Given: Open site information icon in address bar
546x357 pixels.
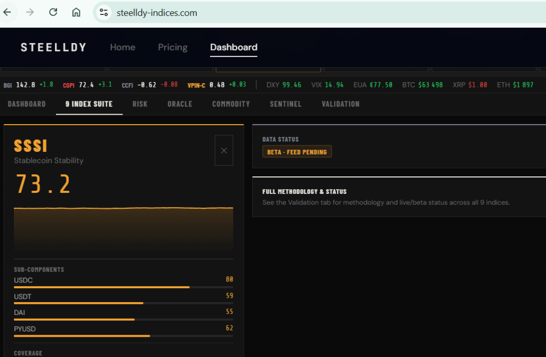Looking at the screenshot, I should click(104, 13).
